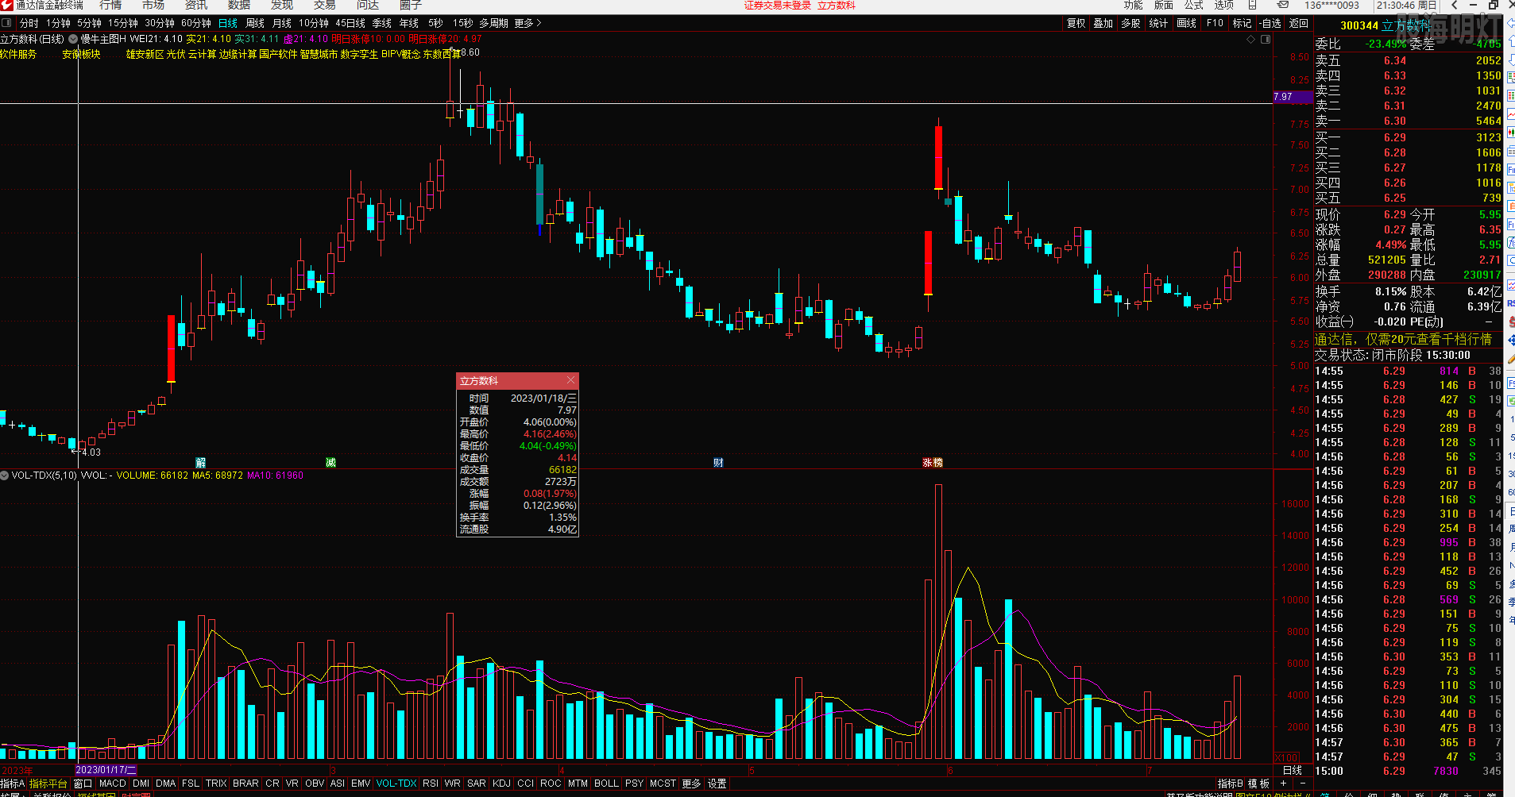Open the mail message icon in the title bar
This screenshot has width=1515, height=797.
pyautogui.click(x=1283, y=5)
